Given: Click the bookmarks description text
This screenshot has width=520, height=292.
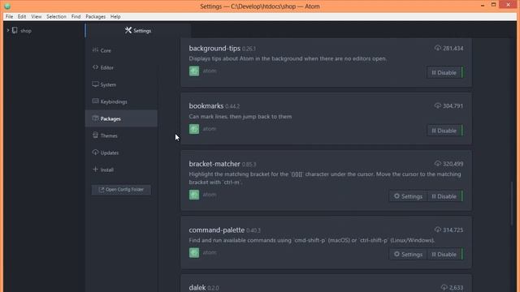Looking at the screenshot, I should point(240,117).
